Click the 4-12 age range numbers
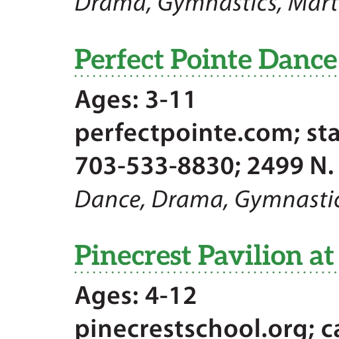The height and width of the screenshot is (339, 339). coord(171,295)
